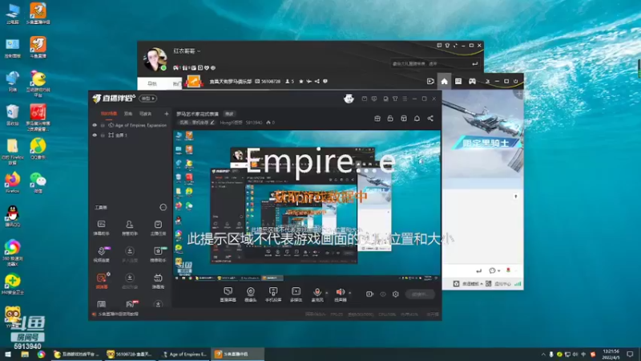Click the home icon in YY channel window
This screenshot has height=361, width=641.
(444, 81)
